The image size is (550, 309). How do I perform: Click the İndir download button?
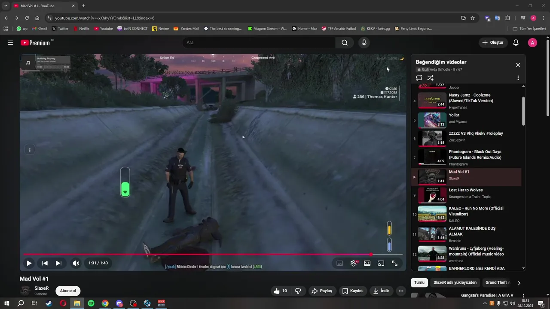click(x=381, y=291)
